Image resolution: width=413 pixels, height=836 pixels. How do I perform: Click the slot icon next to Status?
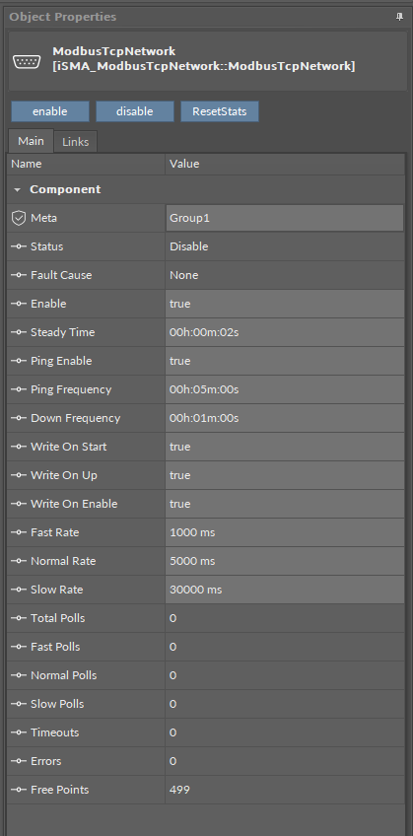[x=19, y=246]
